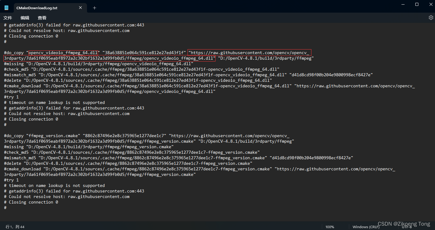Image resolution: width=435 pixels, height=230 pixels.
Task: Click the X icon on the CMakeDownloadLog.txt tab
Action: point(81,7)
